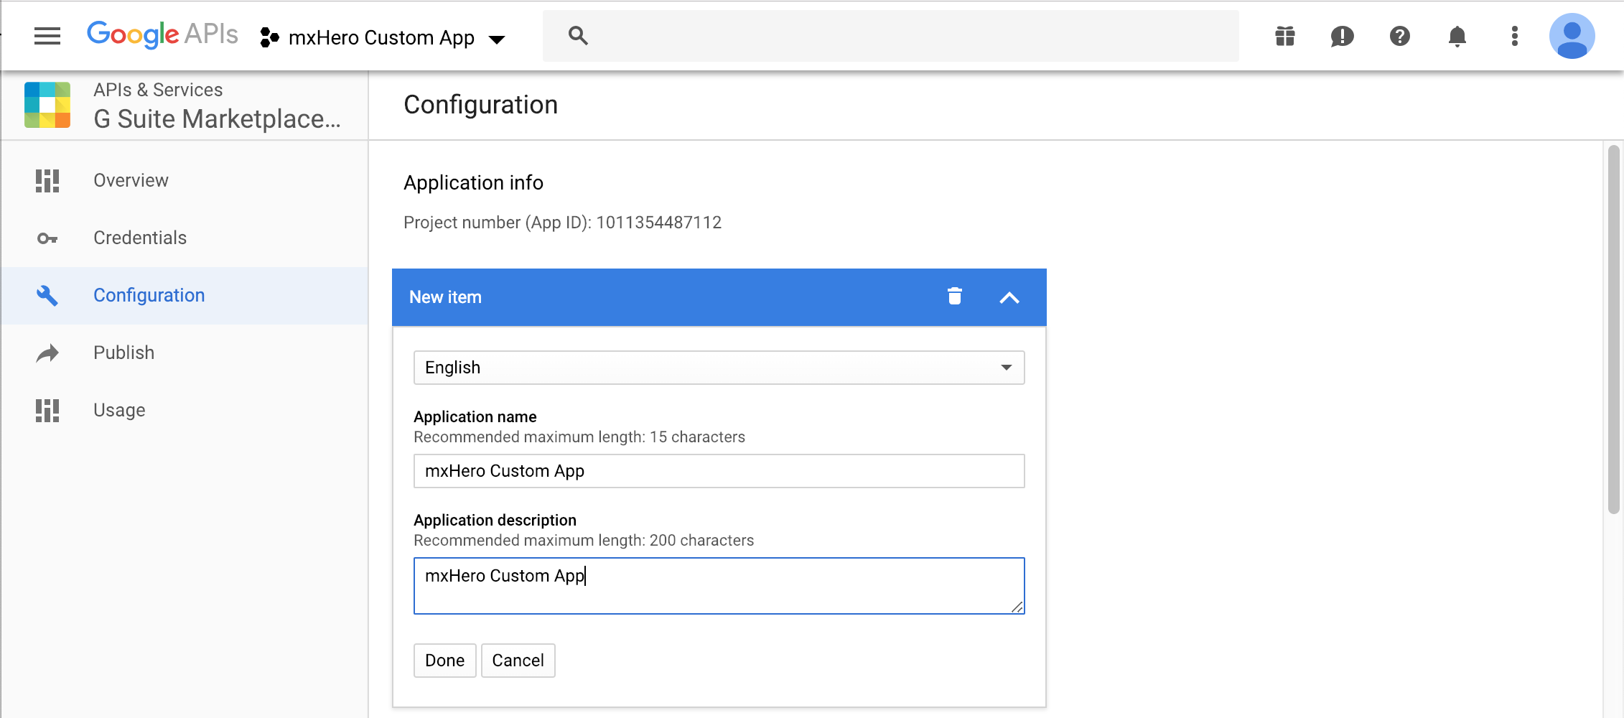Open the mxHero Custom App project selector
The width and height of the screenshot is (1624, 718).
pyautogui.click(x=383, y=37)
